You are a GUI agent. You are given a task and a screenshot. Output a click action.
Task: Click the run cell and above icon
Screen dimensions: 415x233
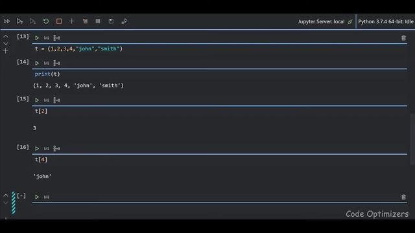pyautogui.click(x=19, y=21)
